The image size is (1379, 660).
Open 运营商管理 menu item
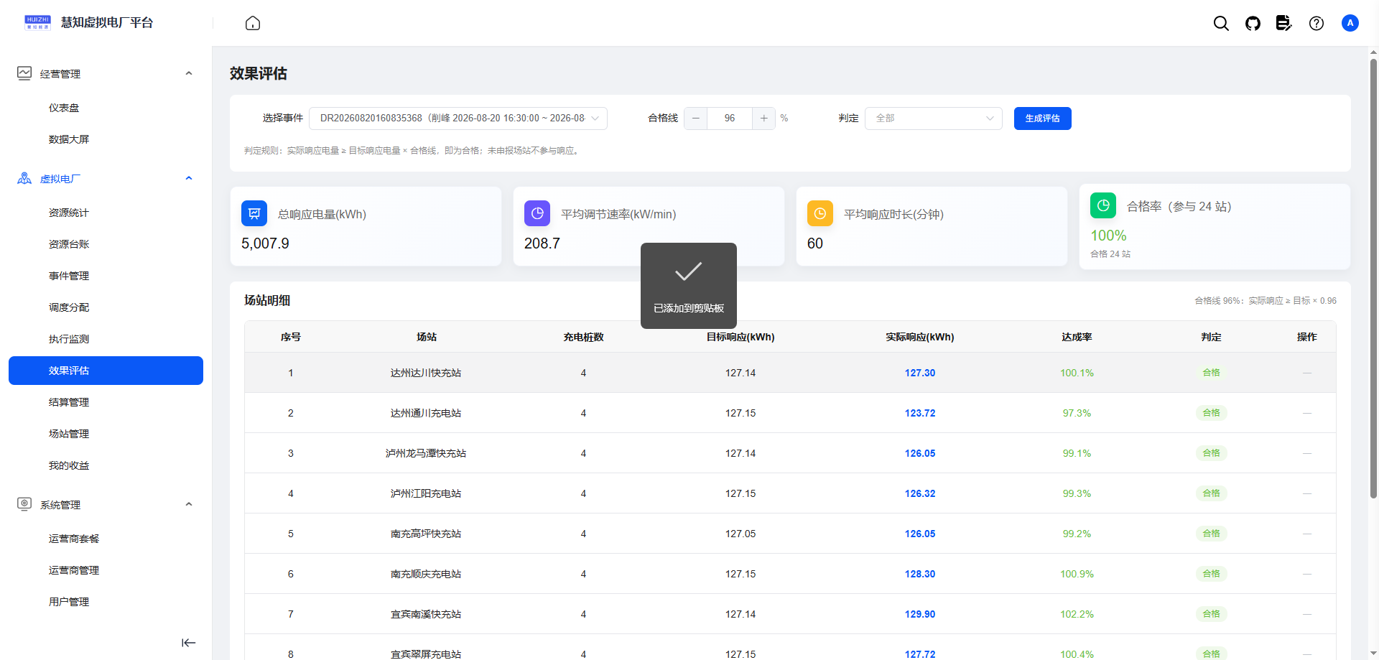[106, 570]
